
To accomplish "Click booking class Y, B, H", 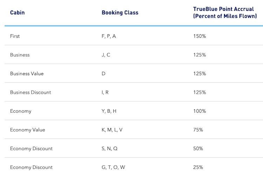I will click(x=109, y=111).
